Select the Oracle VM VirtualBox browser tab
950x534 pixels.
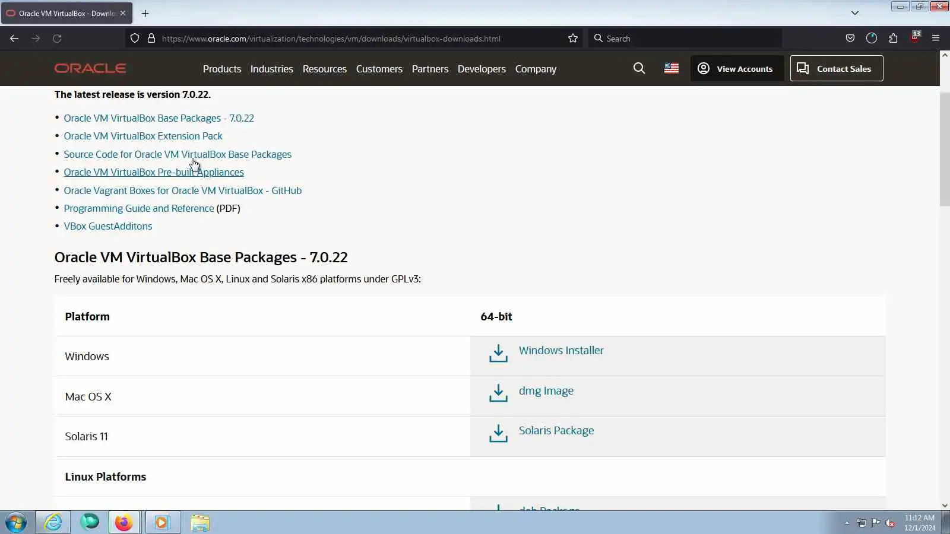click(66, 13)
